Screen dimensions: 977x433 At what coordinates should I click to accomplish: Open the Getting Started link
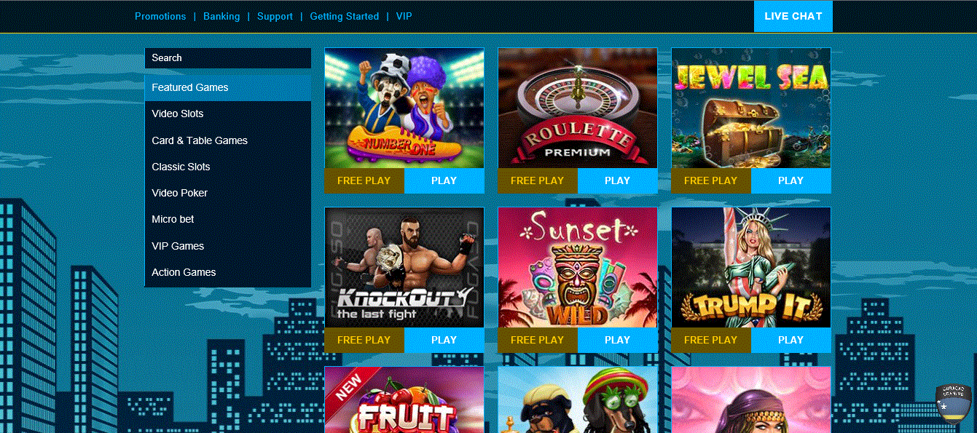pos(345,16)
